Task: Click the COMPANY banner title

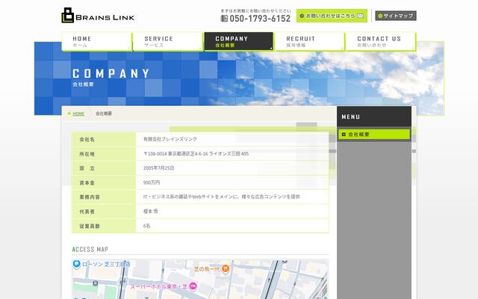Action: (x=111, y=73)
